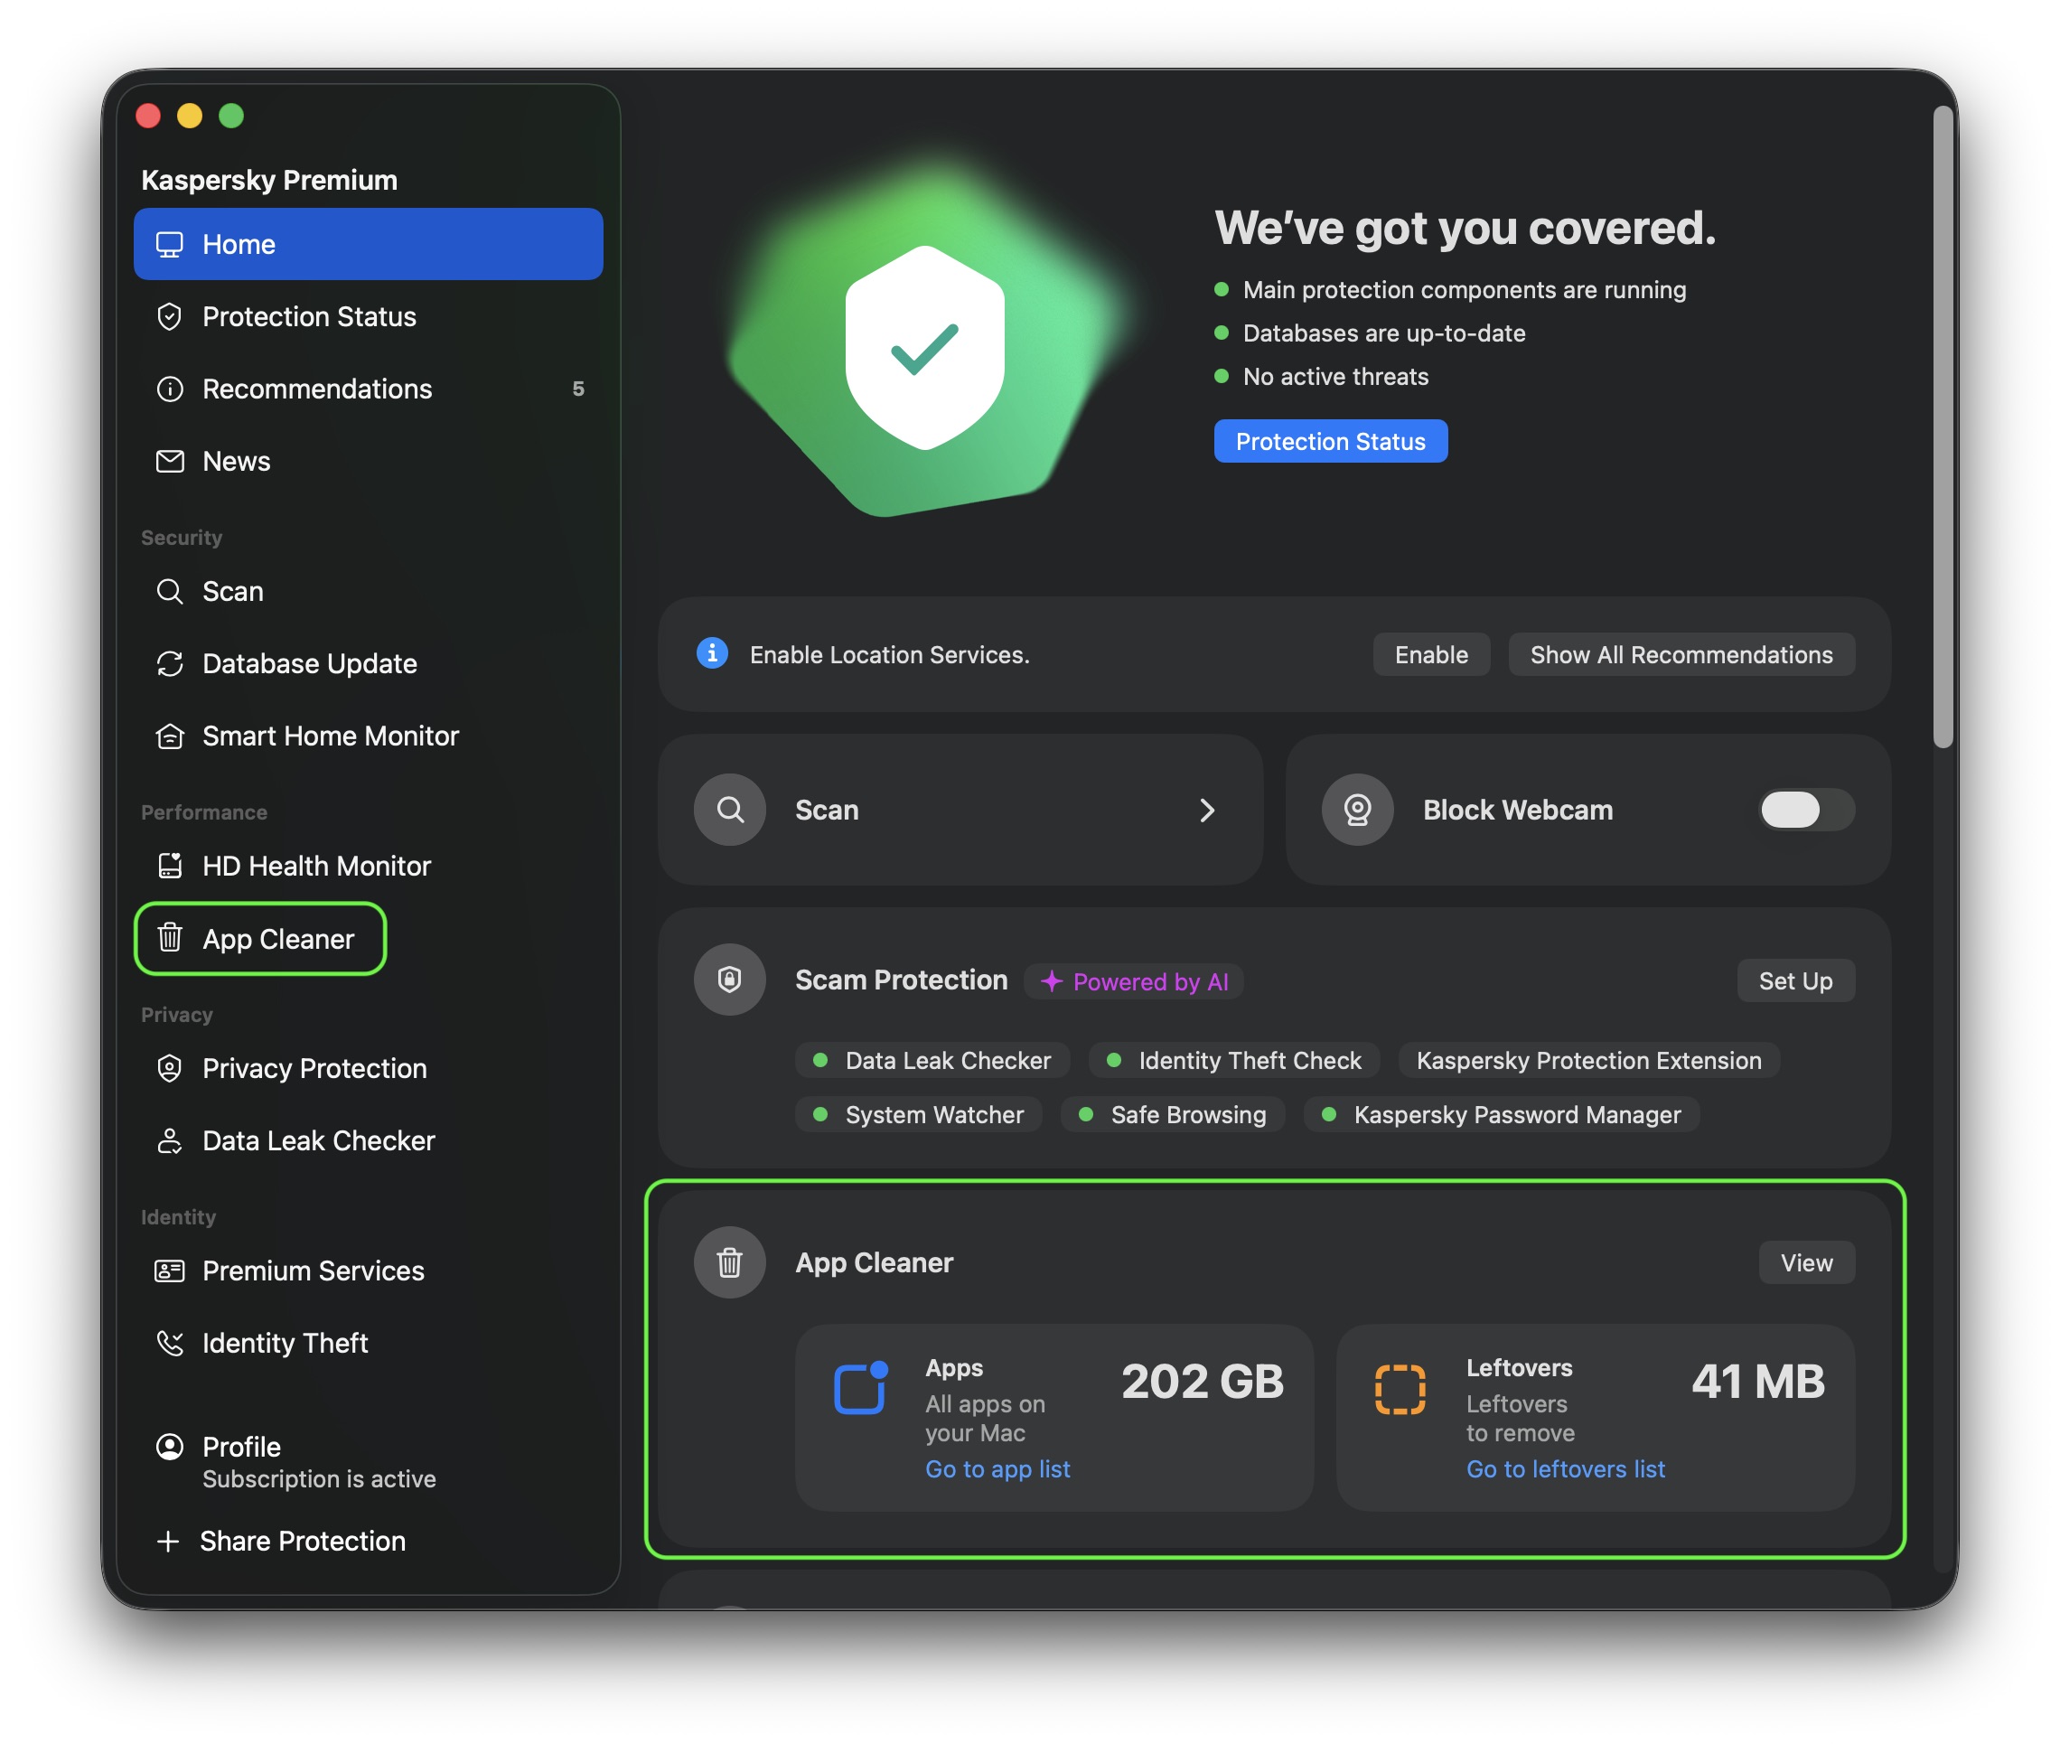Click the HD Health Monitor disk icon

[x=169, y=866]
